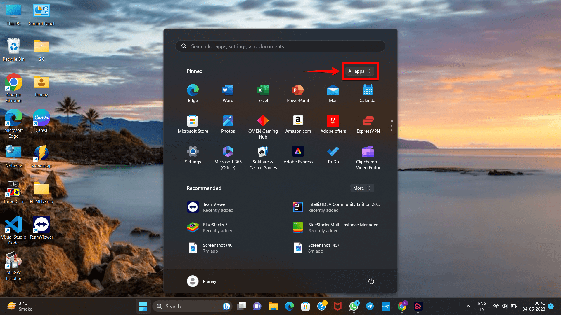Open the Edge pinned app

point(193,94)
